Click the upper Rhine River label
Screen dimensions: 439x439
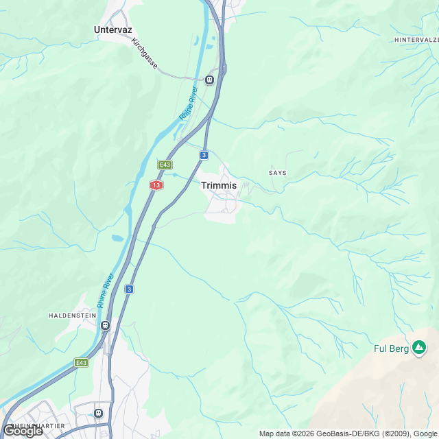189,103
